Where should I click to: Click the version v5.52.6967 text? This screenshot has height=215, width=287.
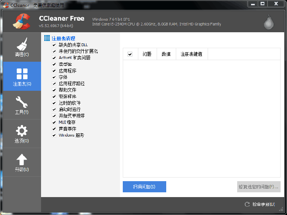[x=56, y=26]
